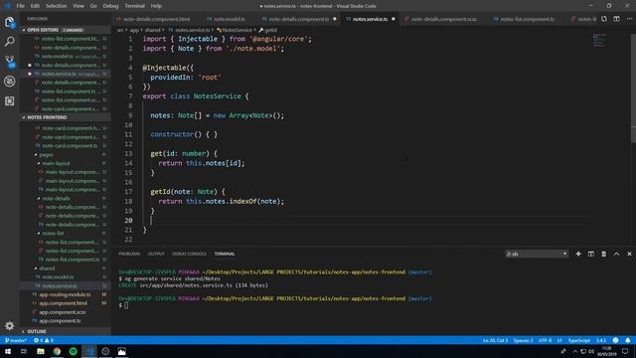Click the code minimap in the editor

tap(598, 40)
